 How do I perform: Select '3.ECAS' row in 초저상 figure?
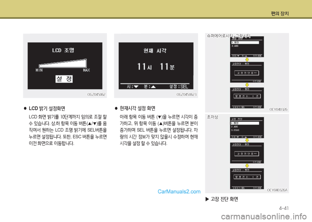235,130
